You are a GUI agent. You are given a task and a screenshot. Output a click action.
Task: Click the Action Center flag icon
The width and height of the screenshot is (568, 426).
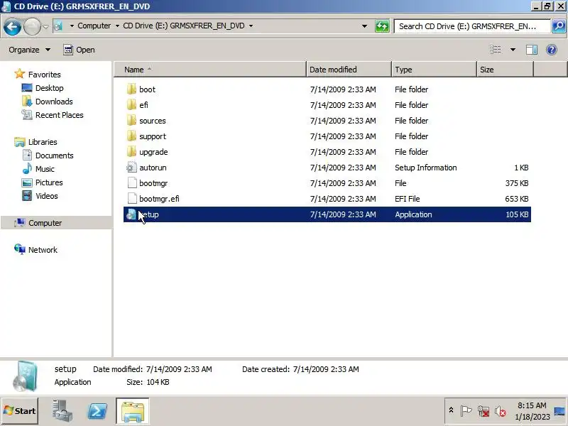[x=466, y=411]
